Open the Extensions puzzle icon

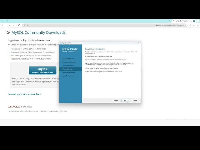tap(19, 25)
